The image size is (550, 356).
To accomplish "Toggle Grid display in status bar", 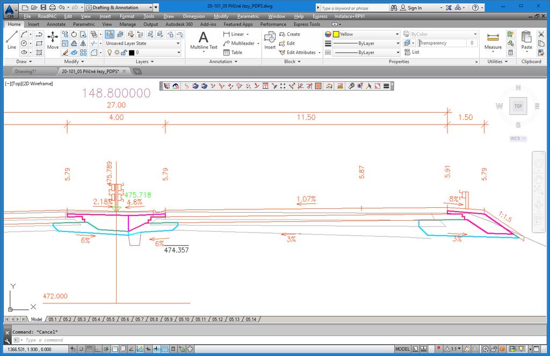I will 90,349.
